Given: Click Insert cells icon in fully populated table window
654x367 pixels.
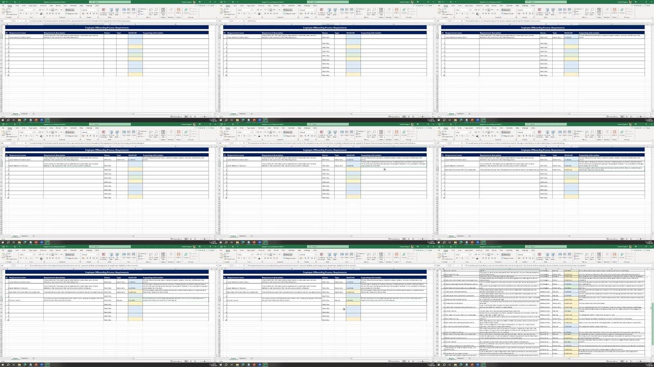Looking at the screenshot, I should click(560, 256).
